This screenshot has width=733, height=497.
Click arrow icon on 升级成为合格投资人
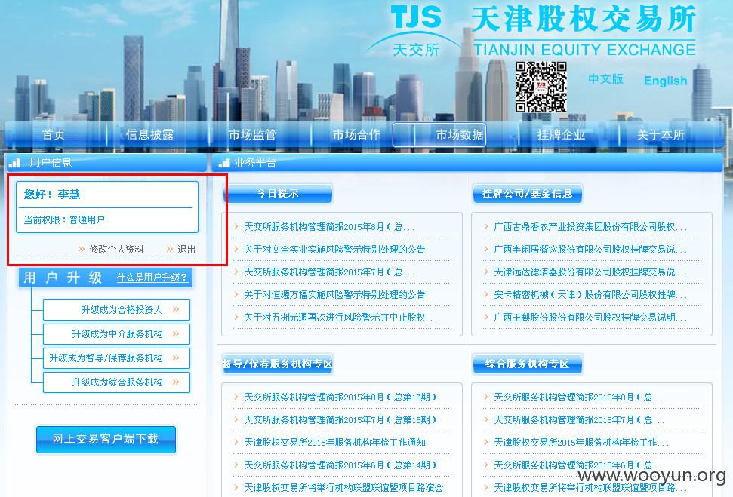(176, 309)
